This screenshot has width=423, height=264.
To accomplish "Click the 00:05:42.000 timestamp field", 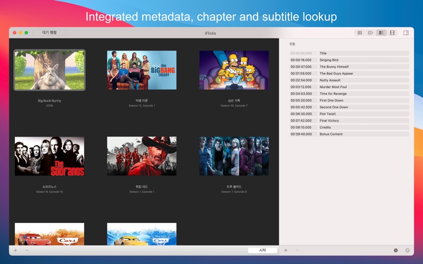I will [x=304, y=107].
